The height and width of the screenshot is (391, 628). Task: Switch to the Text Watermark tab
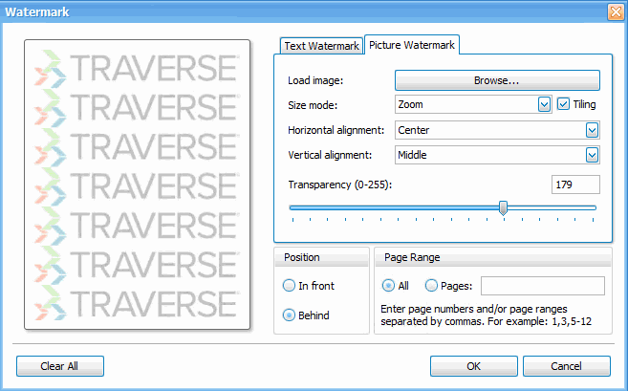321,46
